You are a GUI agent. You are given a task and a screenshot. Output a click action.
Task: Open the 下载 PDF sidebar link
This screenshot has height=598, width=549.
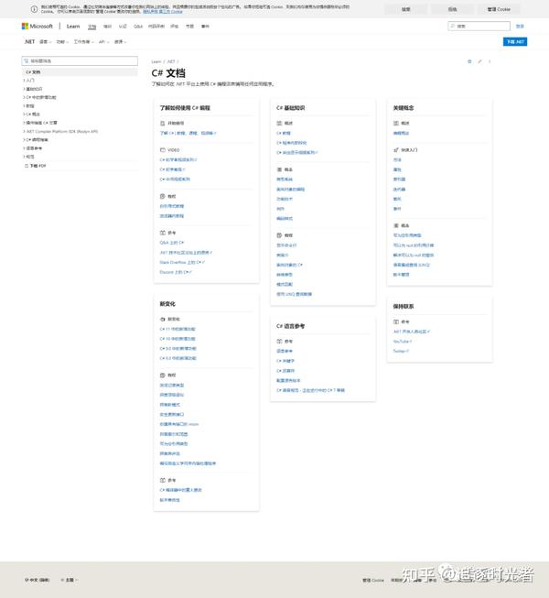pos(38,166)
